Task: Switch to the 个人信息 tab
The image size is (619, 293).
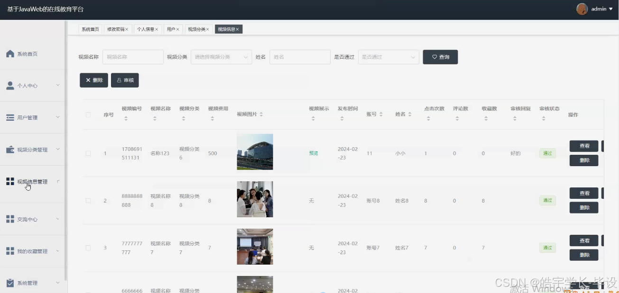Action: point(147,29)
